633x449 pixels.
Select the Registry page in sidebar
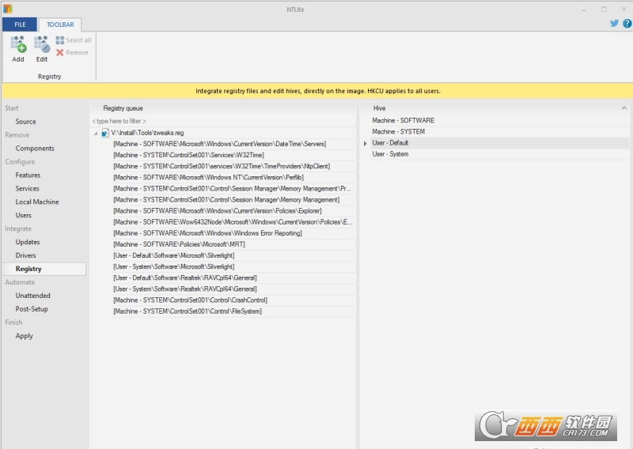click(44, 269)
